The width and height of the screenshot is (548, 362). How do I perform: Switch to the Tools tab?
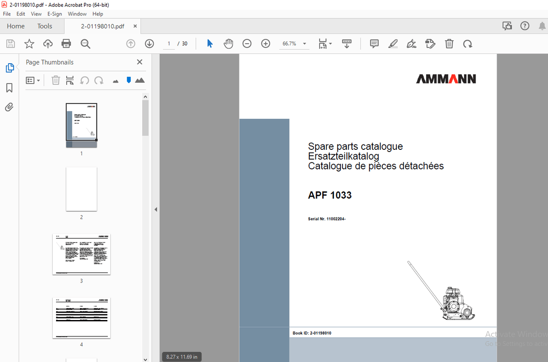pyautogui.click(x=44, y=26)
